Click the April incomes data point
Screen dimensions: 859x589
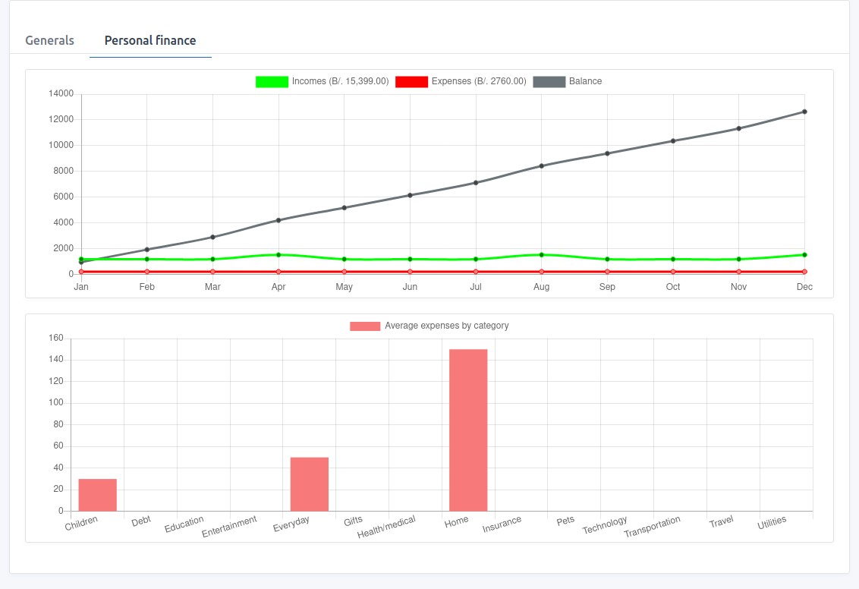click(x=278, y=255)
